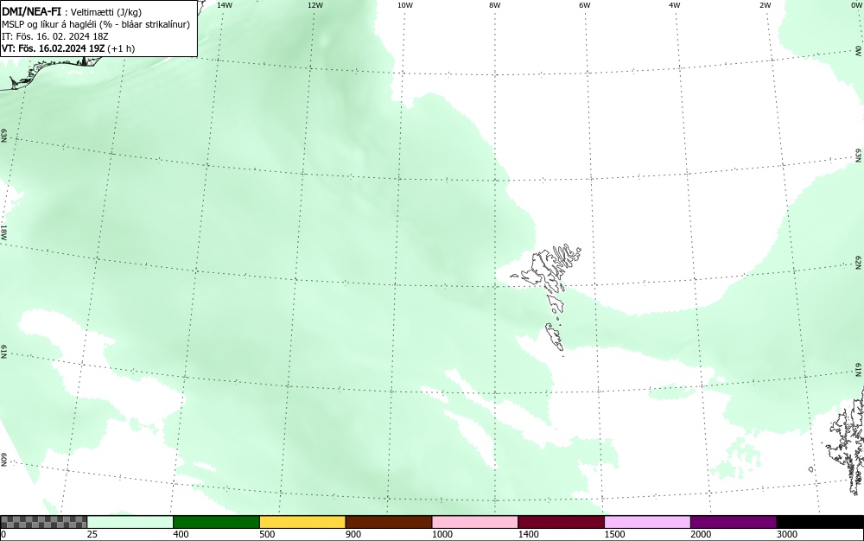Viewport: 864px width, 541px height.
Task: Click the legend value 3000
Action: (787, 534)
